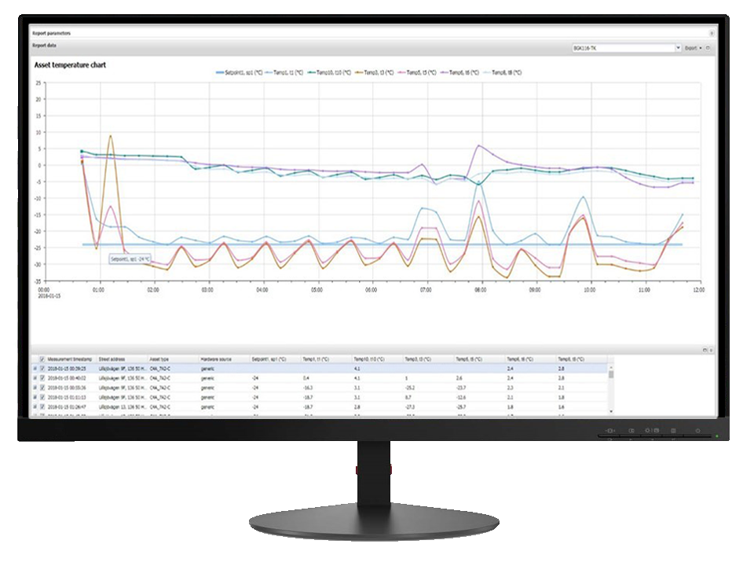754x566 pixels.
Task: Hide the Temp10, t10 legend series
Action: pyautogui.click(x=329, y=72)
